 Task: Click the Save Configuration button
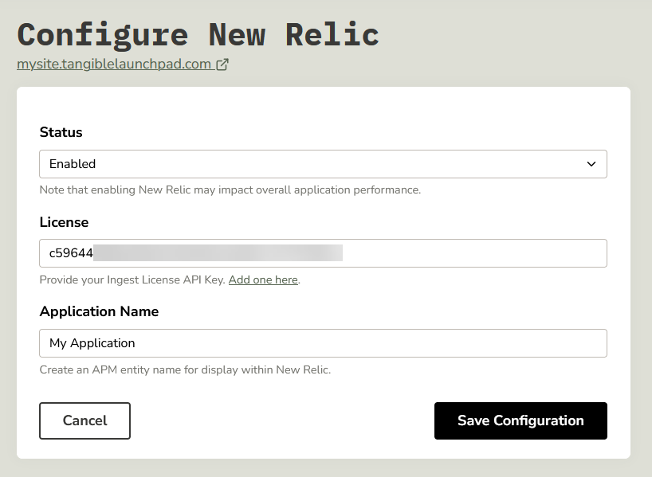tap(520, 420)
